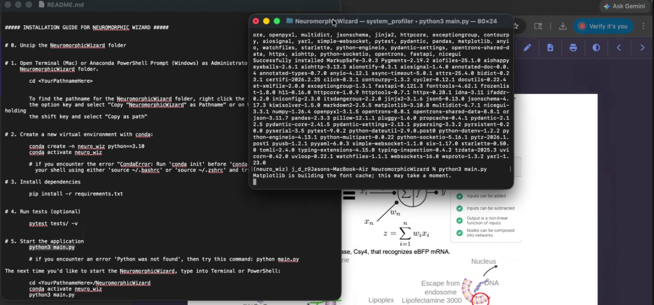Select the pencil annotate tool in PDF toolbar
Image resolution: width=654 pixels, height=305 pixels.
coord(527,47)
